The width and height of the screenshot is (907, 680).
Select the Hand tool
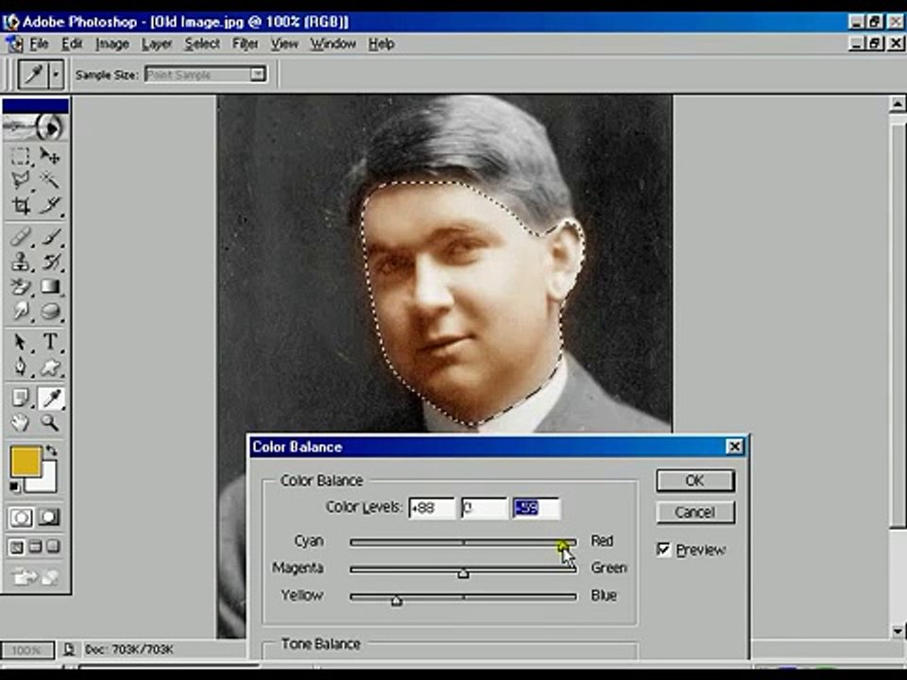coord(21,423)
